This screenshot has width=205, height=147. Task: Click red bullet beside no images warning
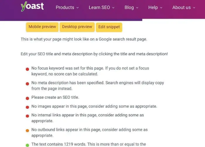(x=28, y=107)
